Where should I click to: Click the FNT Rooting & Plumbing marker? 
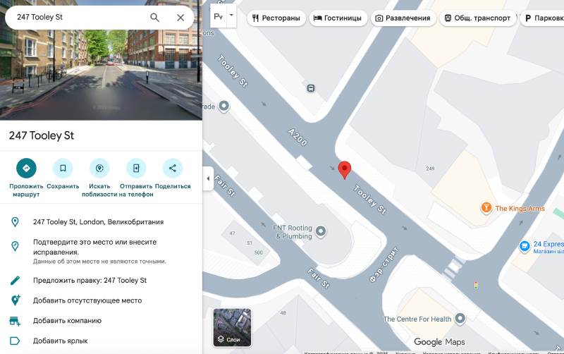(321, 231)
